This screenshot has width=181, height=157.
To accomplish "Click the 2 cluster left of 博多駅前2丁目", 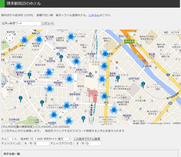I will pyautogui.click(x=50, y=89).
